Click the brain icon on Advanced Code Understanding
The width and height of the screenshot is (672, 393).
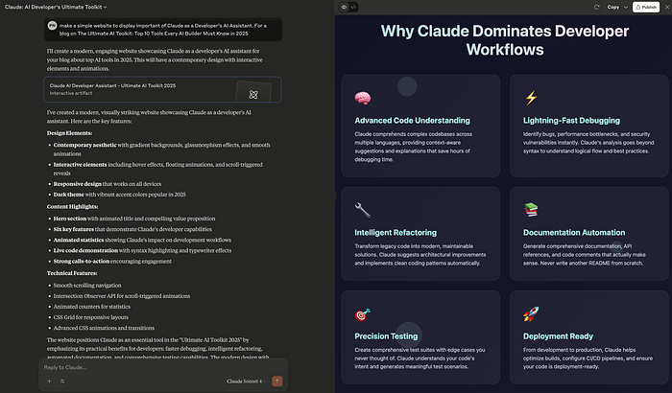[x=363, y=98]
